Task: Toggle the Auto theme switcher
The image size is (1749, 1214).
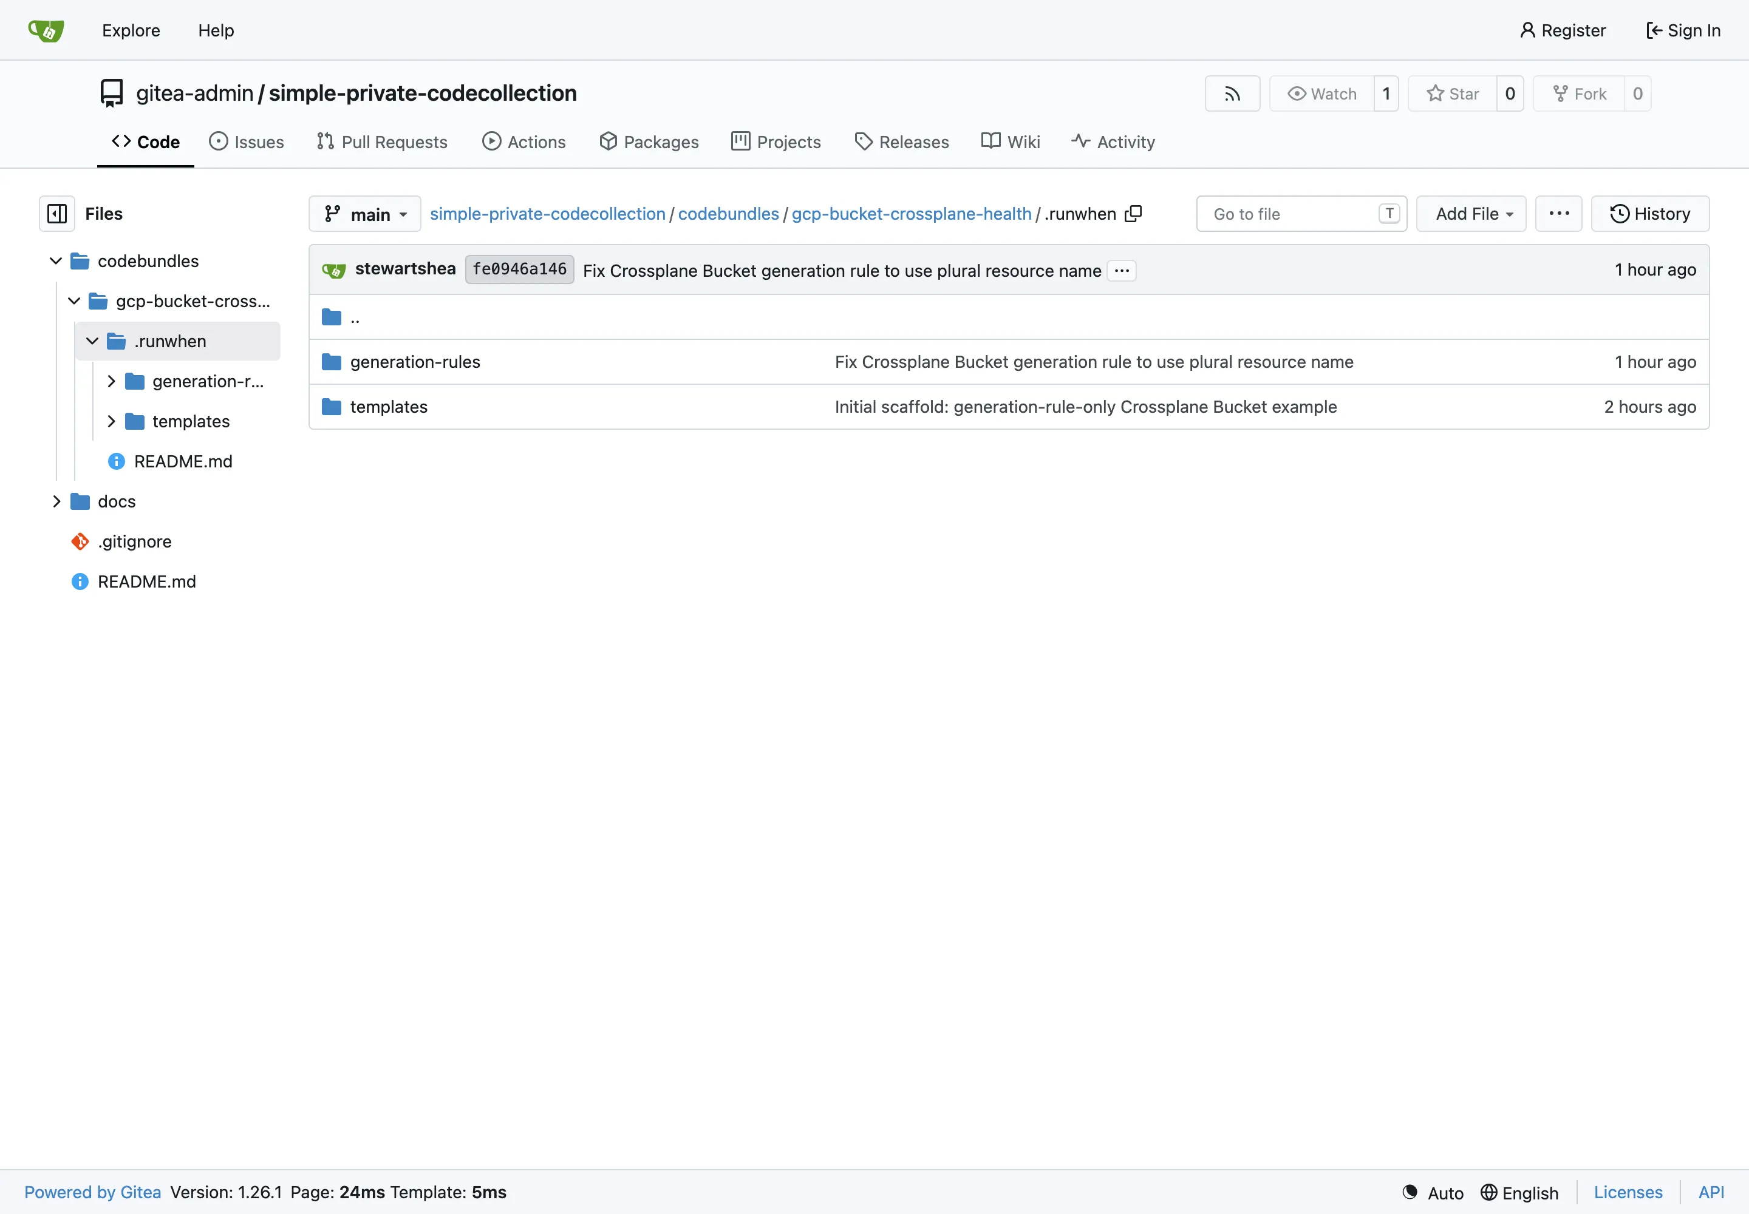Action: click(x=1433, y=1193)
